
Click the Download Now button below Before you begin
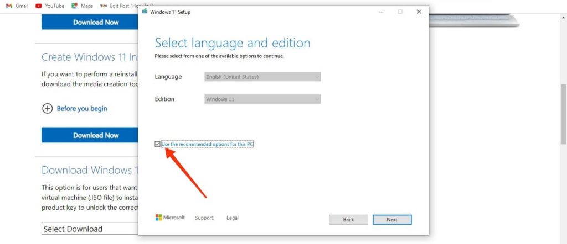(x=90, y=135)
